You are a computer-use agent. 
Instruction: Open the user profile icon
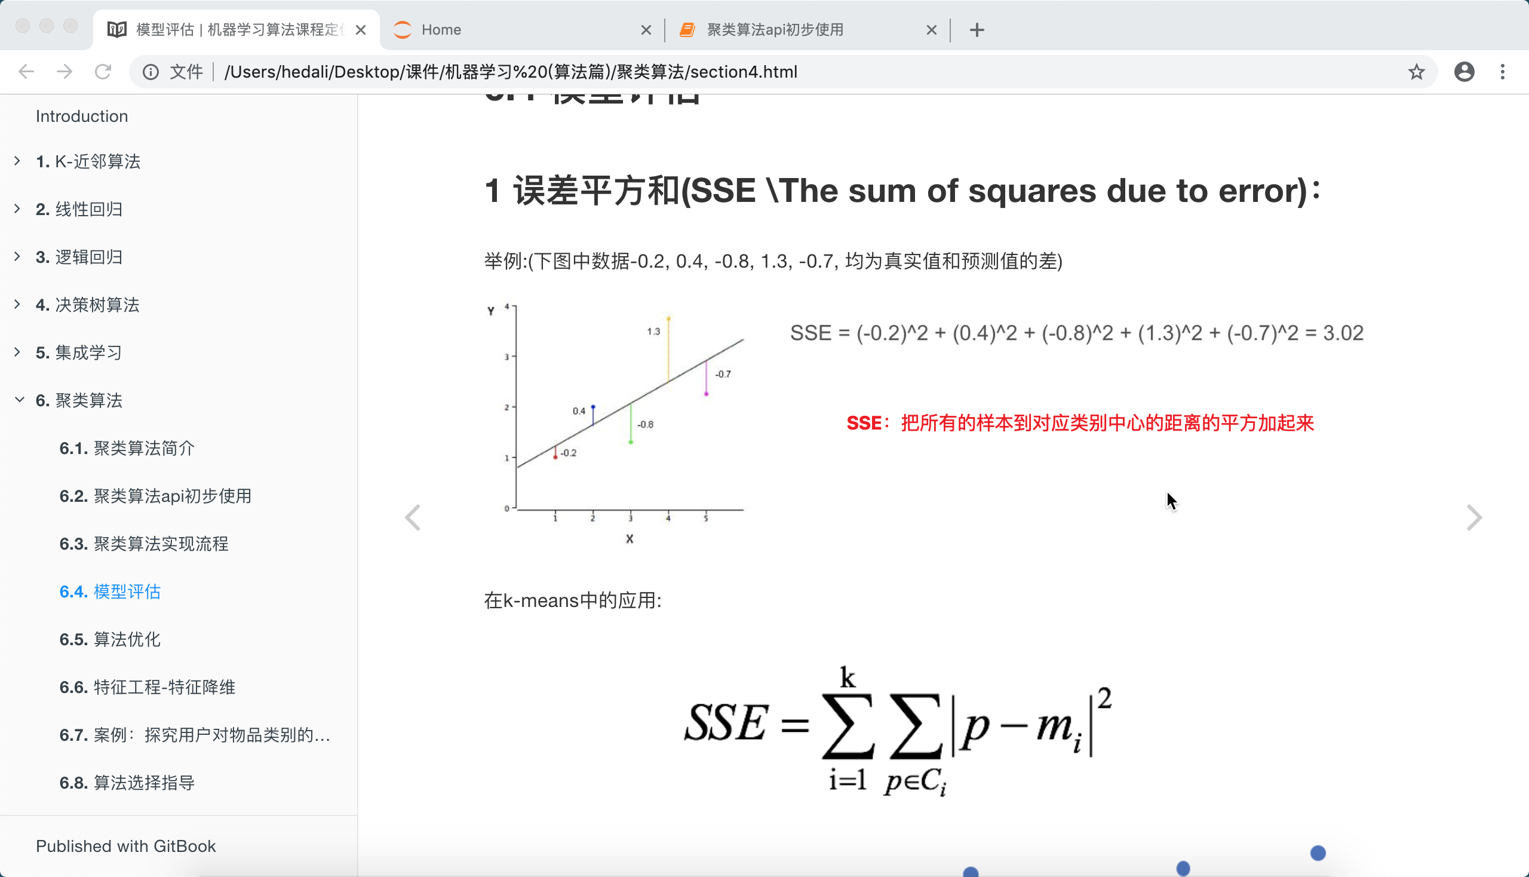[1463, 72]
